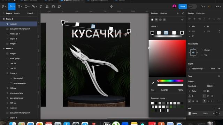Switch to the Assets tab
The image size is (223, 125).
point(17,13)
